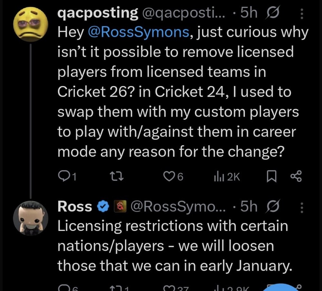322x291 pixels.
Task: Open qacposting's profile via display name
Action: pos(97,13)
